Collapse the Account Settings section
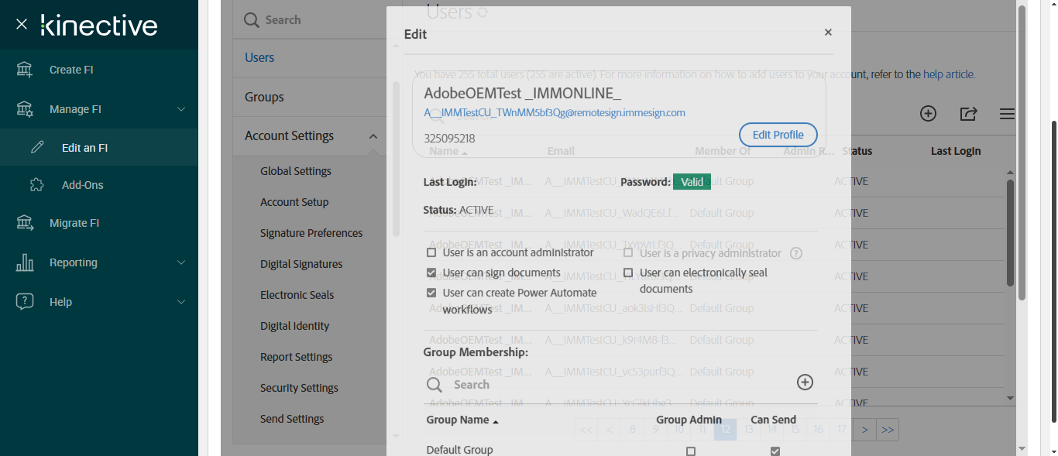The image size is (1058, 456). click(373, 136)
